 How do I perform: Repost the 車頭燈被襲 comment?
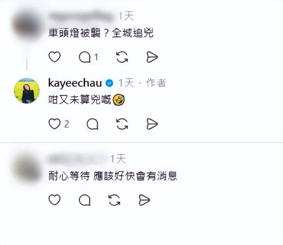click(x=122, y=57)
